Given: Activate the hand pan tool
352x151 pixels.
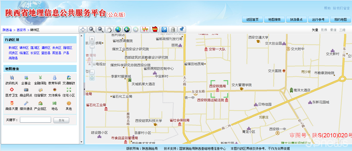Looking at the screenshot, I should point(109,29).
